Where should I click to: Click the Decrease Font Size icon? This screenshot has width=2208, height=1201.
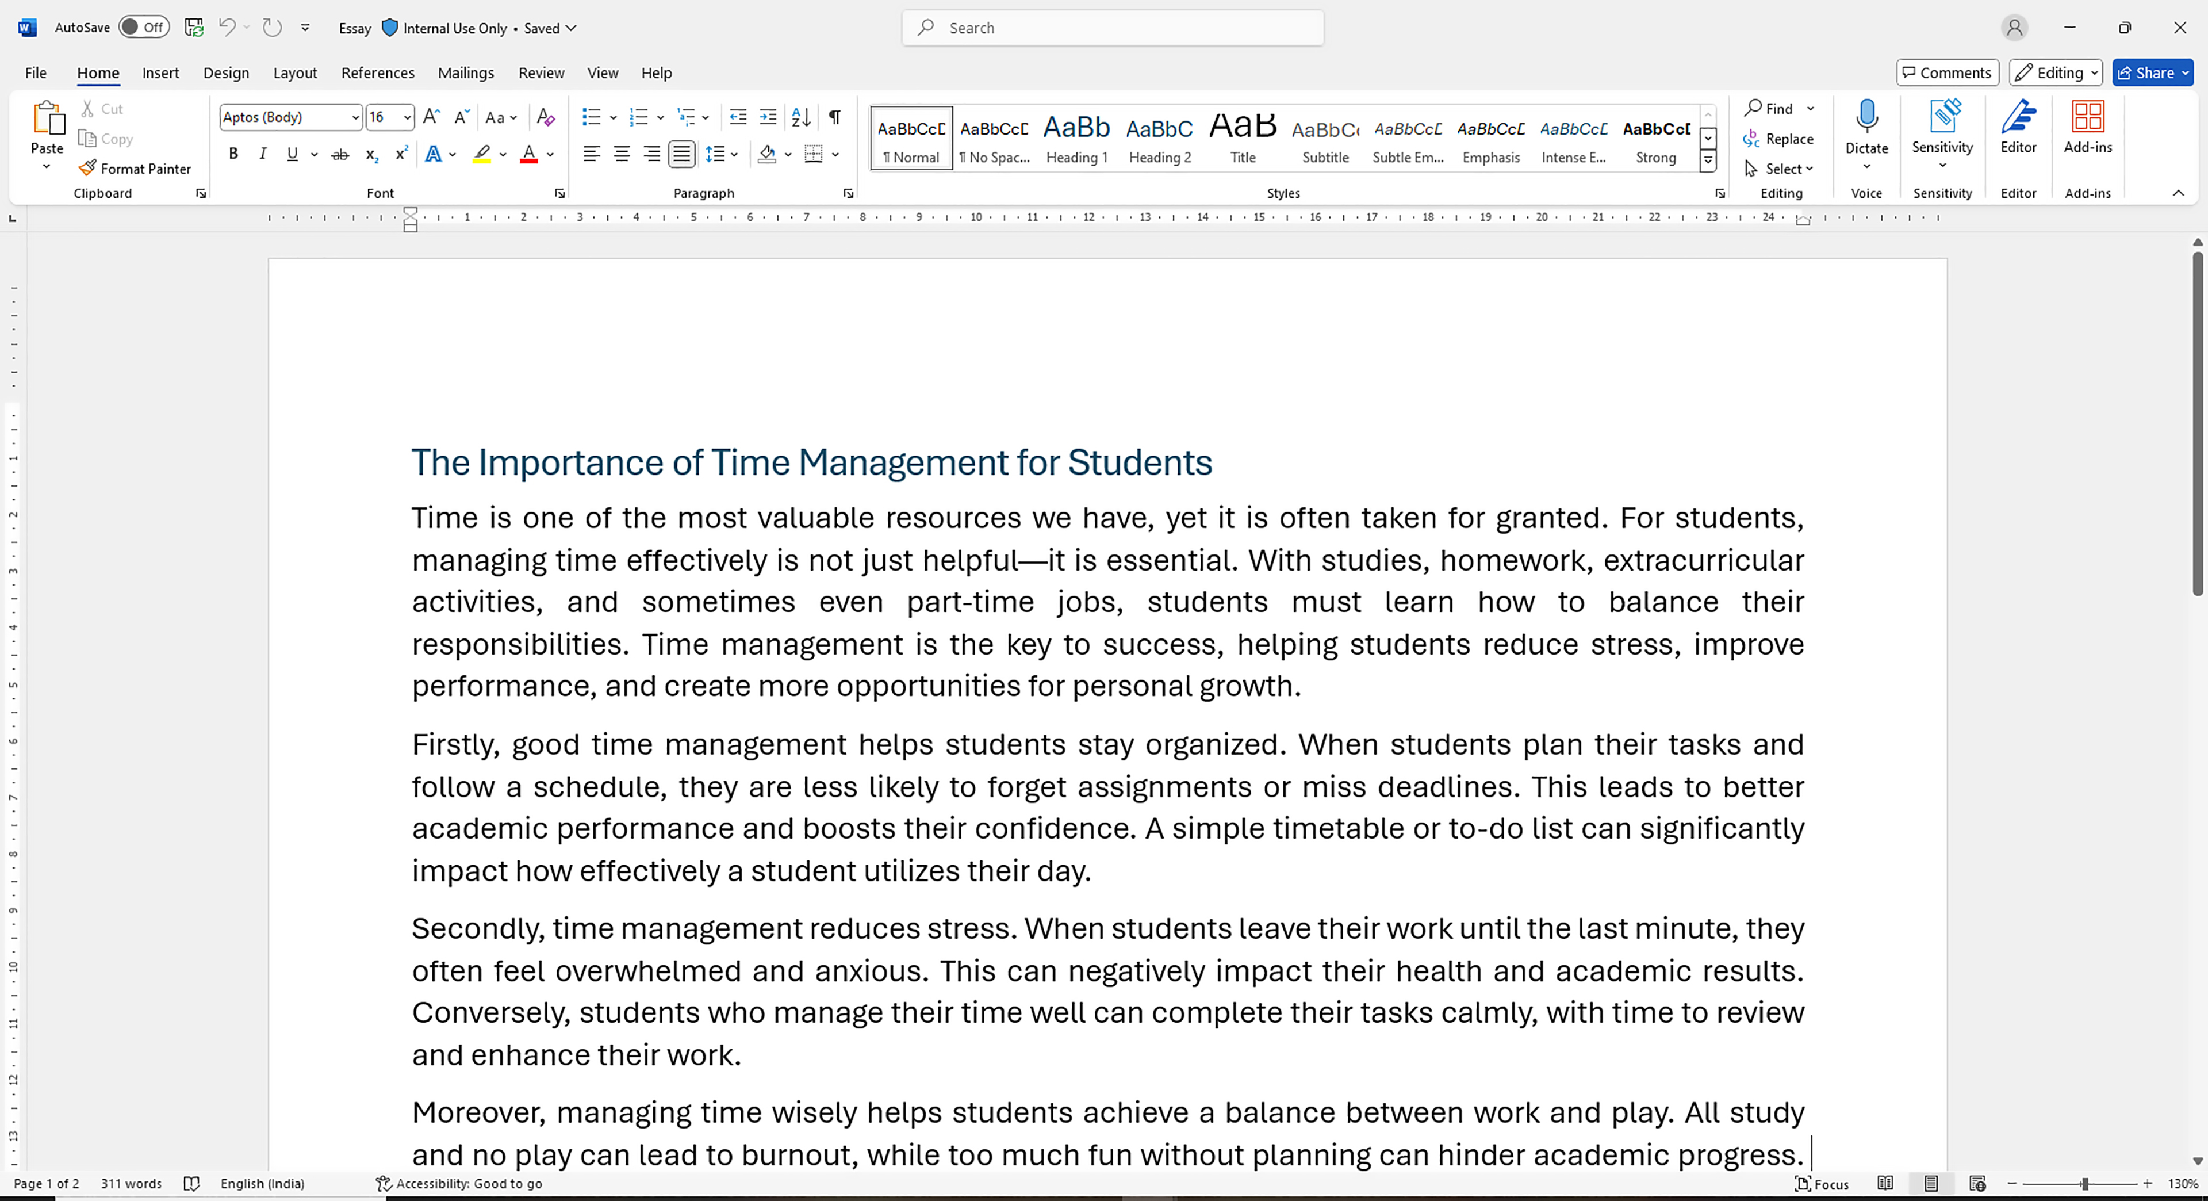coord(461,117)
